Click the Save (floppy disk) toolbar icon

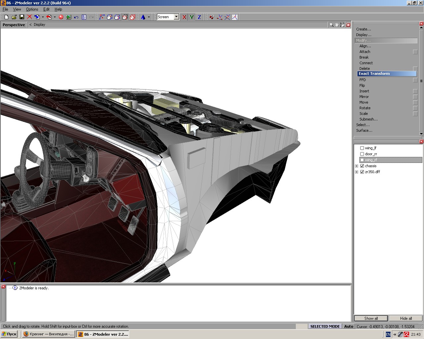click(22, 17)
